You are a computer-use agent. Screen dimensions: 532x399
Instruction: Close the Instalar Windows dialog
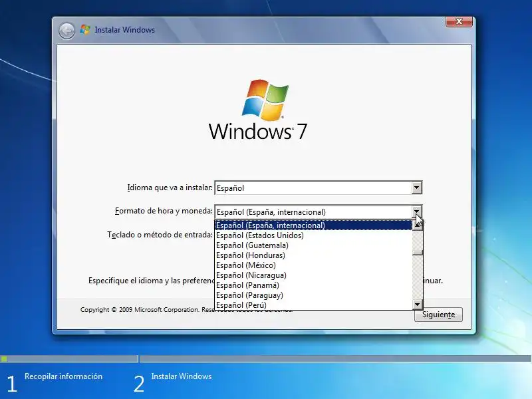pyautogui.click(x=459, y=21)
